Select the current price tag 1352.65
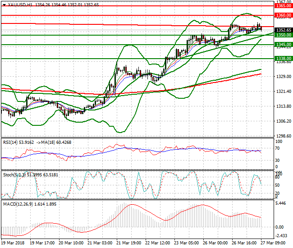Screen dimensions: 293x248 click(284, 30)
